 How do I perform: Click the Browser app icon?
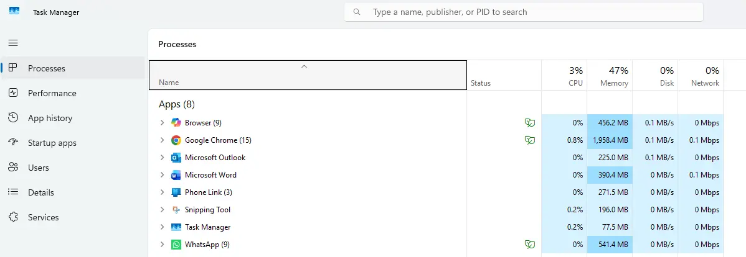tap(176, 122)
